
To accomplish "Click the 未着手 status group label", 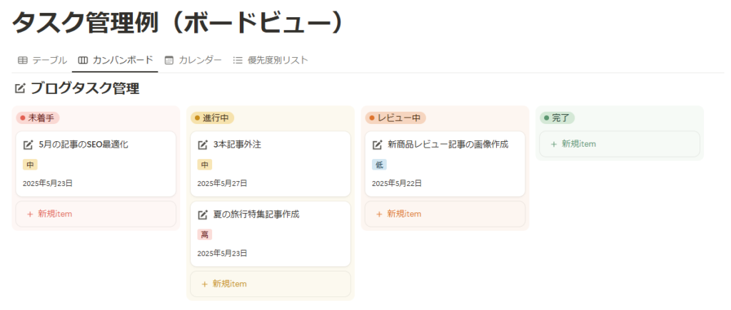I will coord(38,118).
